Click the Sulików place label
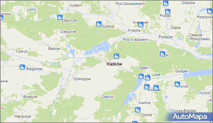 point(108,26)
